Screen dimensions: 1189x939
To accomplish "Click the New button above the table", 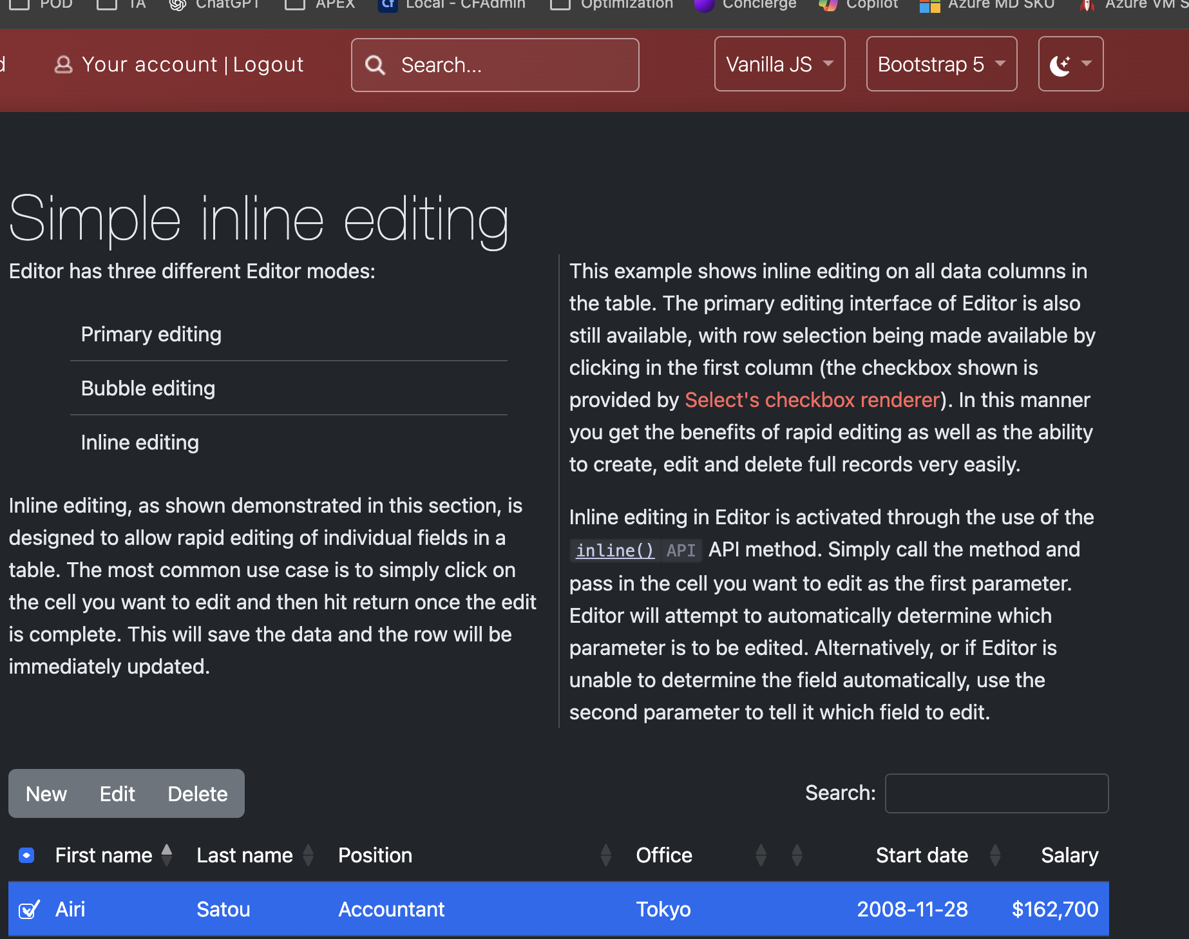I will (46, 793).
